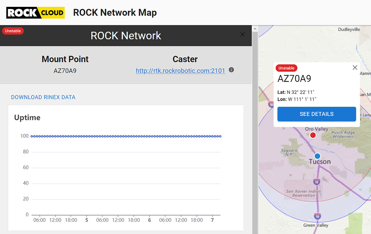Image resolution: width=371 pixels, height=234 pixels.
Task: Open the caster info icon
Action: tap(232, 70)
